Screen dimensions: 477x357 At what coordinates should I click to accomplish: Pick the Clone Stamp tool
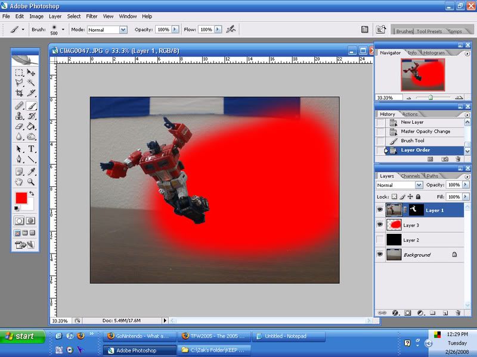[19, 115]
